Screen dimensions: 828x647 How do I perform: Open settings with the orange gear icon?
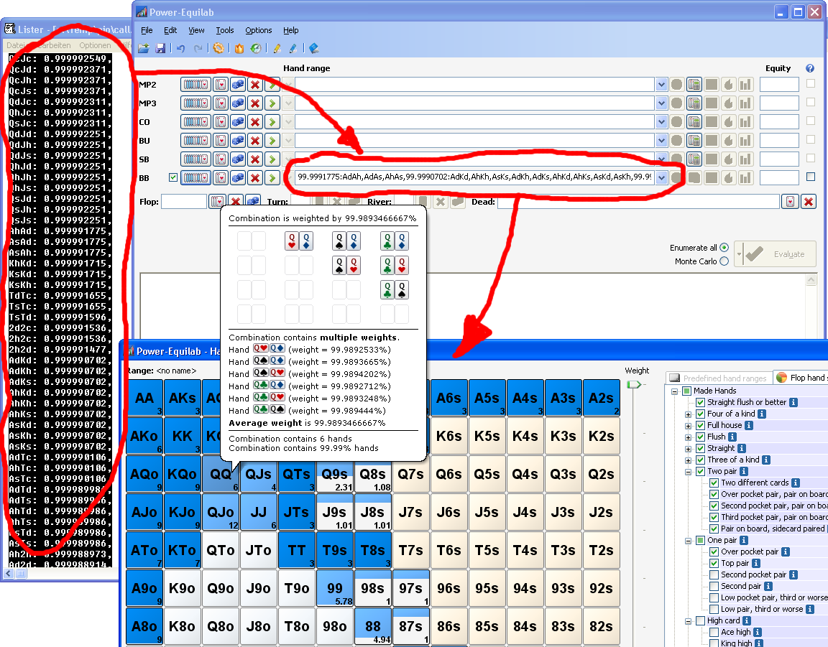tap(218, 49)
